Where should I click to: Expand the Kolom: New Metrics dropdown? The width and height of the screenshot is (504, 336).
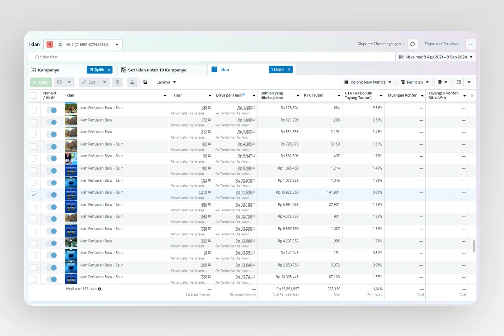tap(368, 82)
